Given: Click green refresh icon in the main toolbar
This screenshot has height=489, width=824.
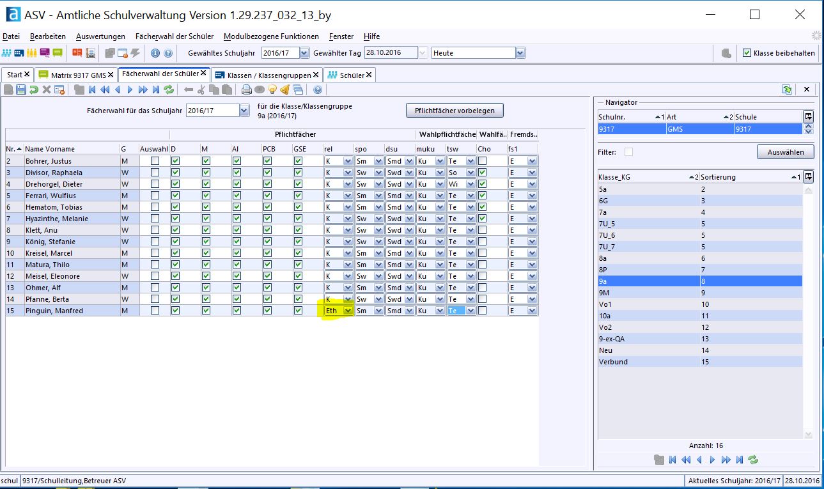Looking at the screenshot, I should pos(169,90).
